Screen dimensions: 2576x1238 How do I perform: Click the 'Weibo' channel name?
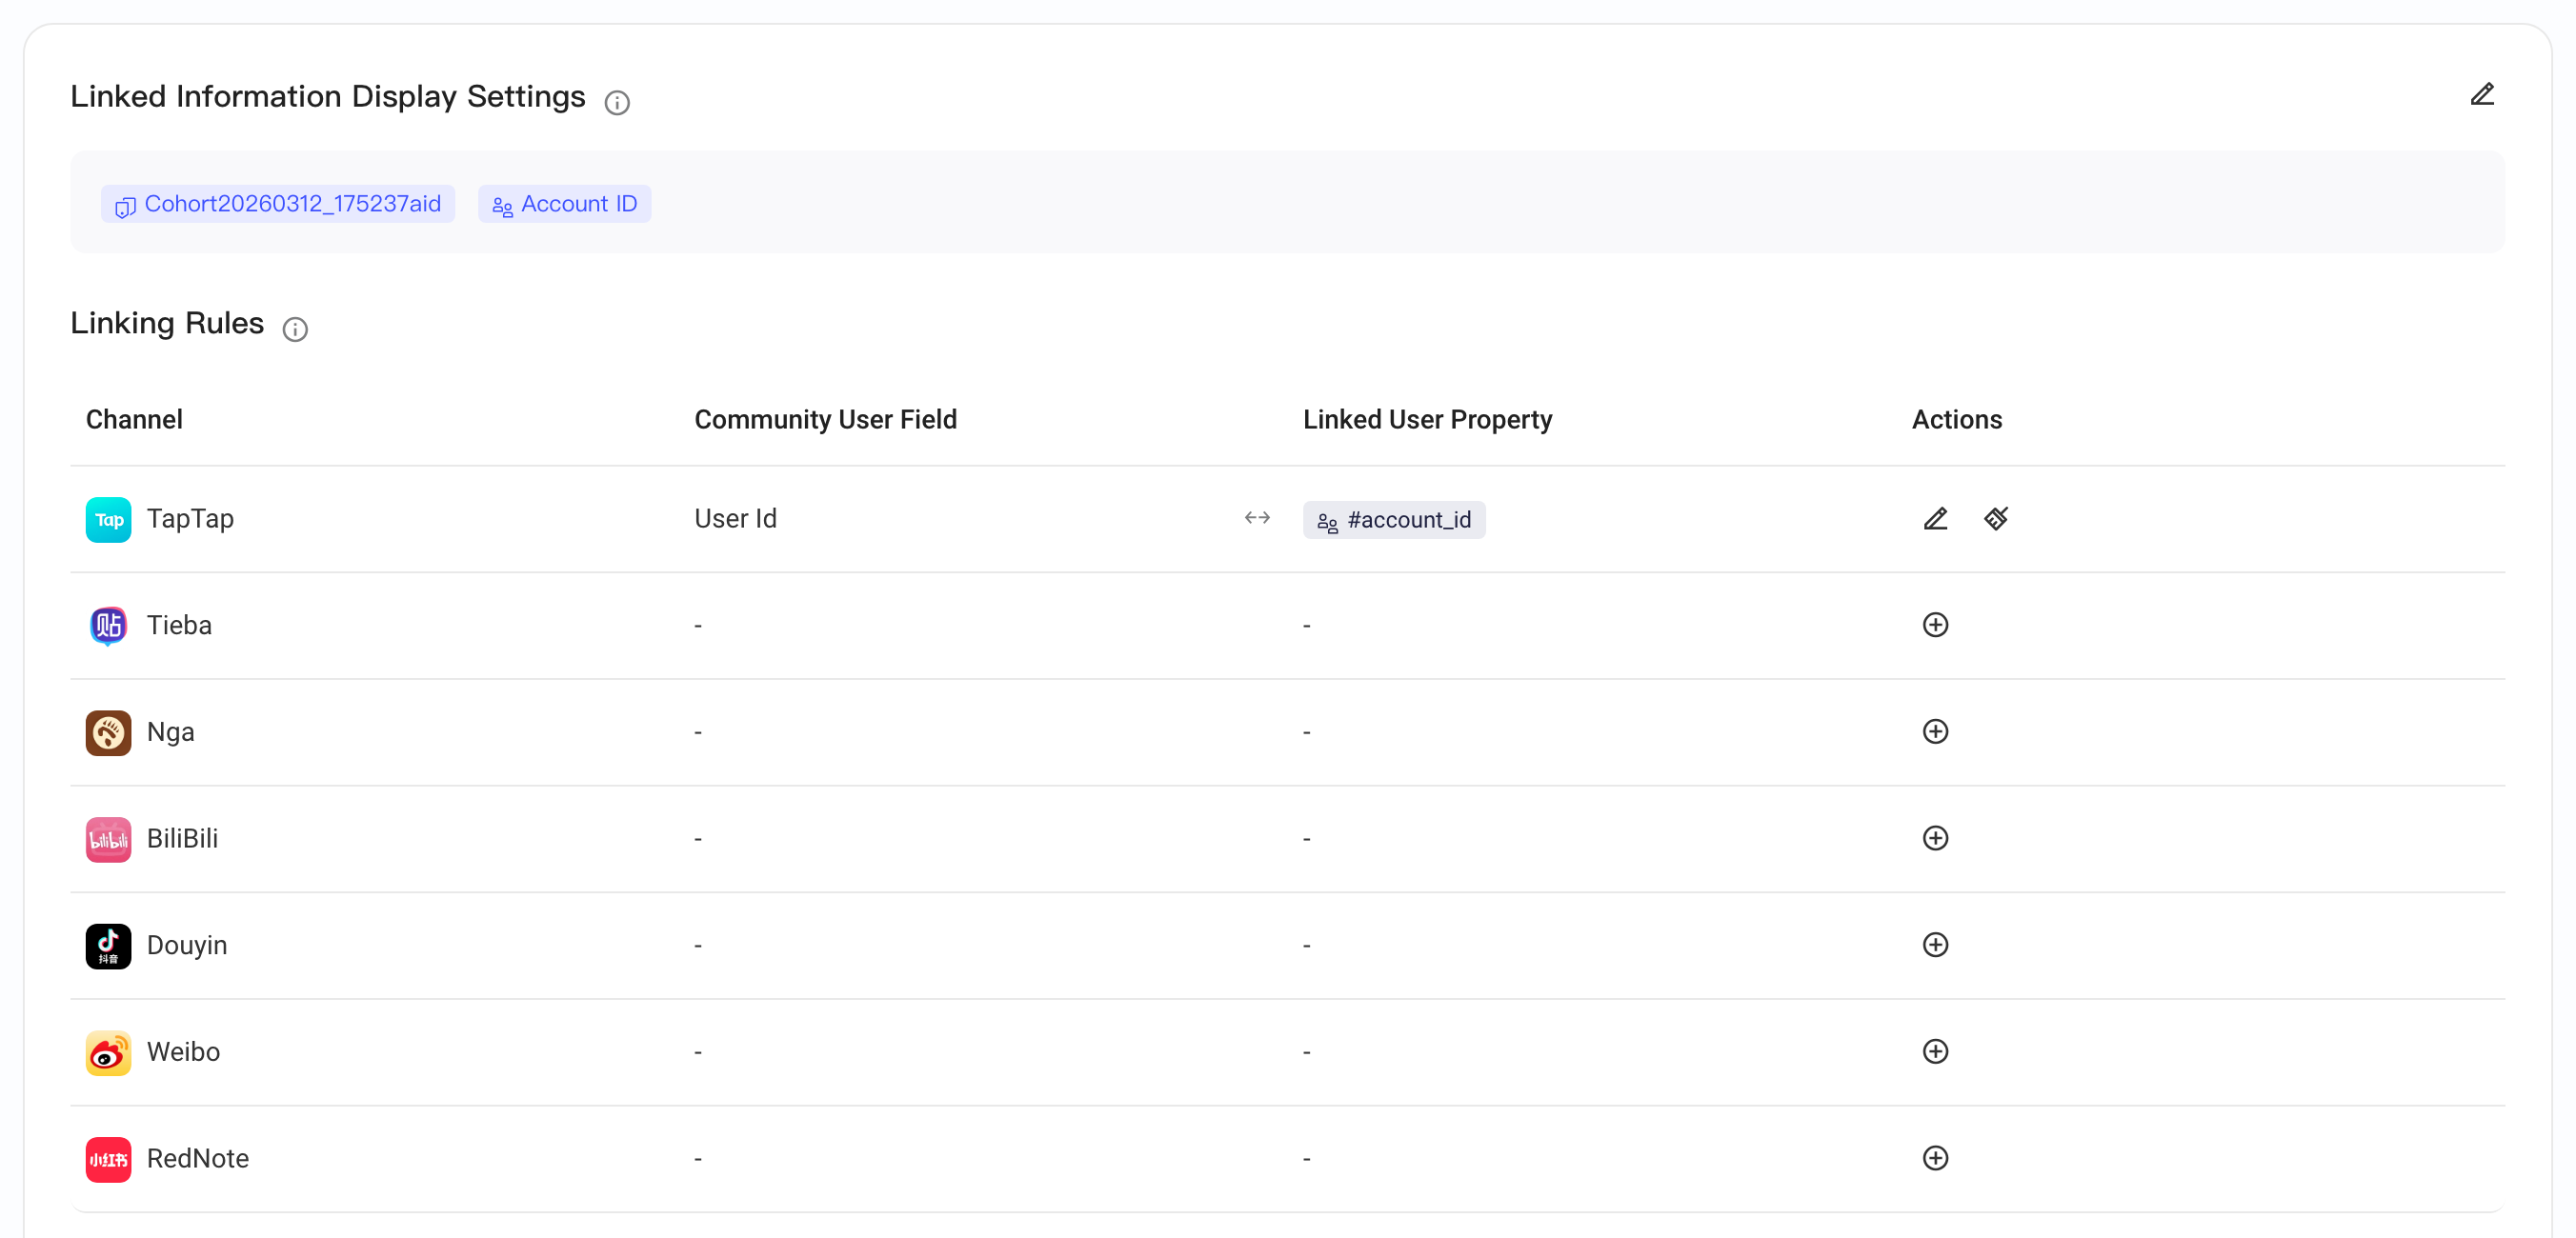[x=183, y=1052]
